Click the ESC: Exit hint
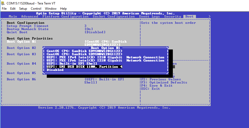The height and width of the screenshot is (128, 249). coord(151,89)
